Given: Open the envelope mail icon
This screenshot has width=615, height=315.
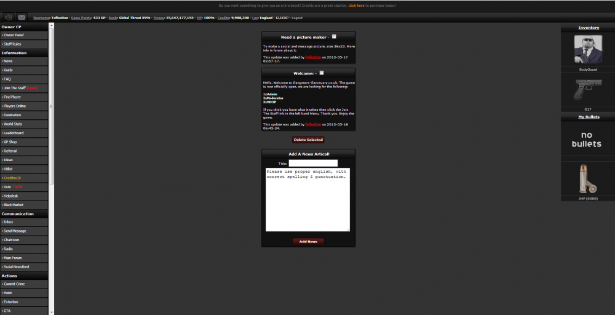Looking at the screenshot, I should (x=22, y=17).
